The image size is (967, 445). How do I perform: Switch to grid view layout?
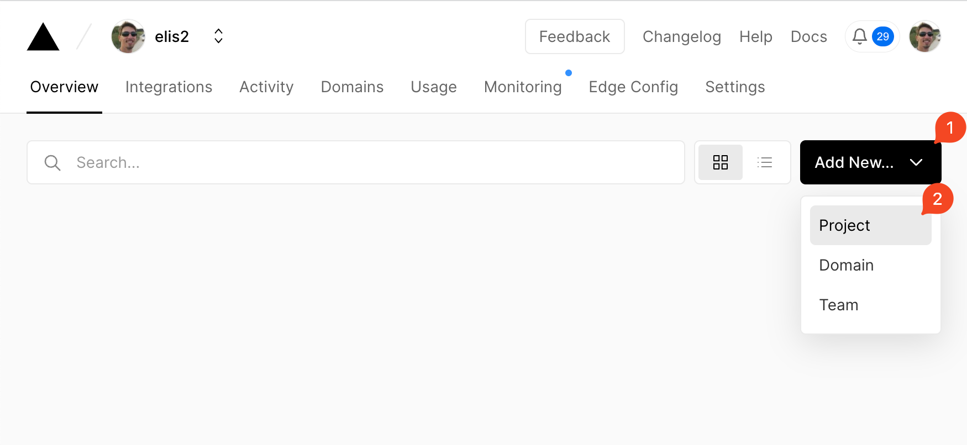click(x=721, y=162)
